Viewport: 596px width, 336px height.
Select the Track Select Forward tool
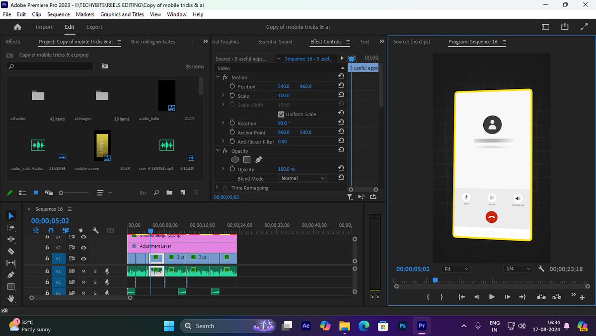click(11, 227)
